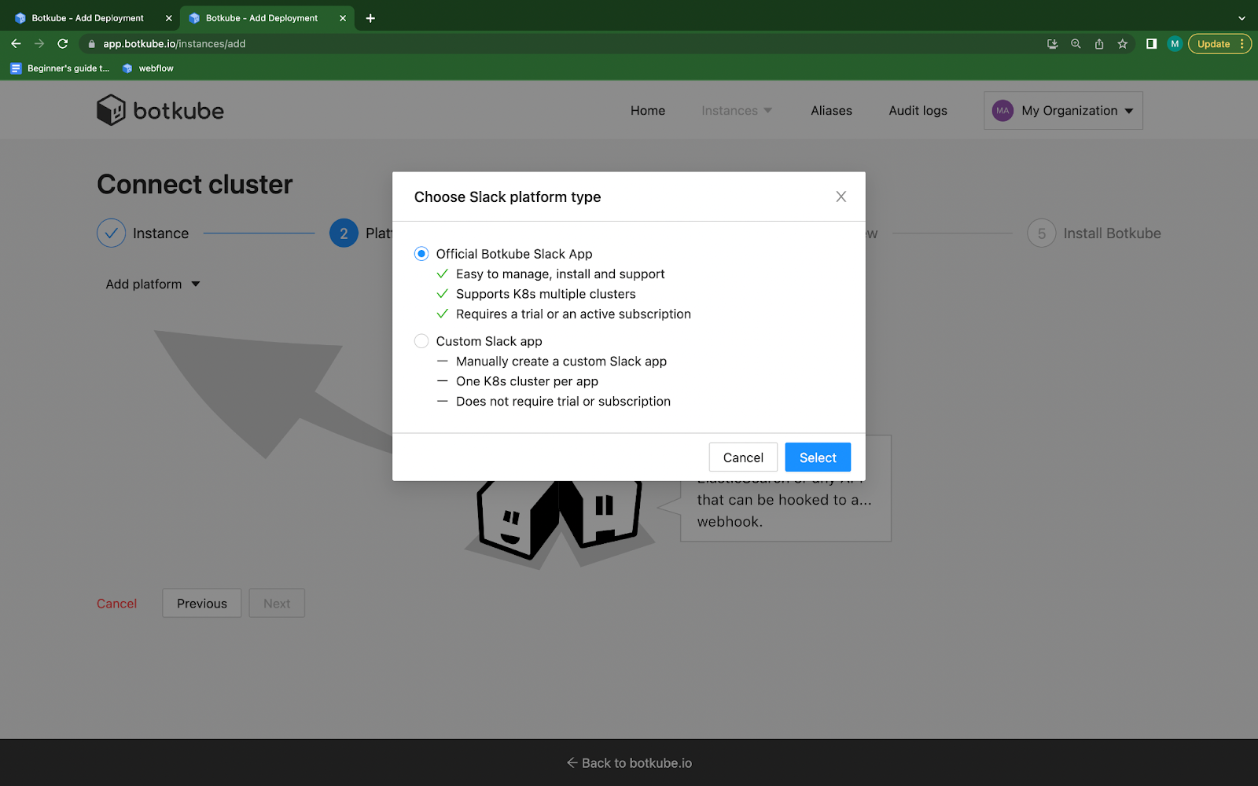The image size is (1258, 786).
Task: Expand the Add platform dropdown
Action: (x=152, y=284)
